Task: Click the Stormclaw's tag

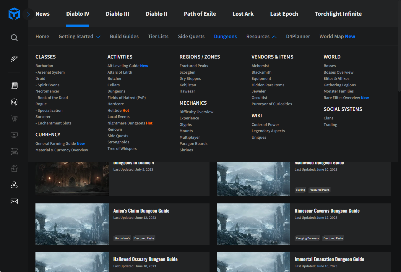Action: 122,238
